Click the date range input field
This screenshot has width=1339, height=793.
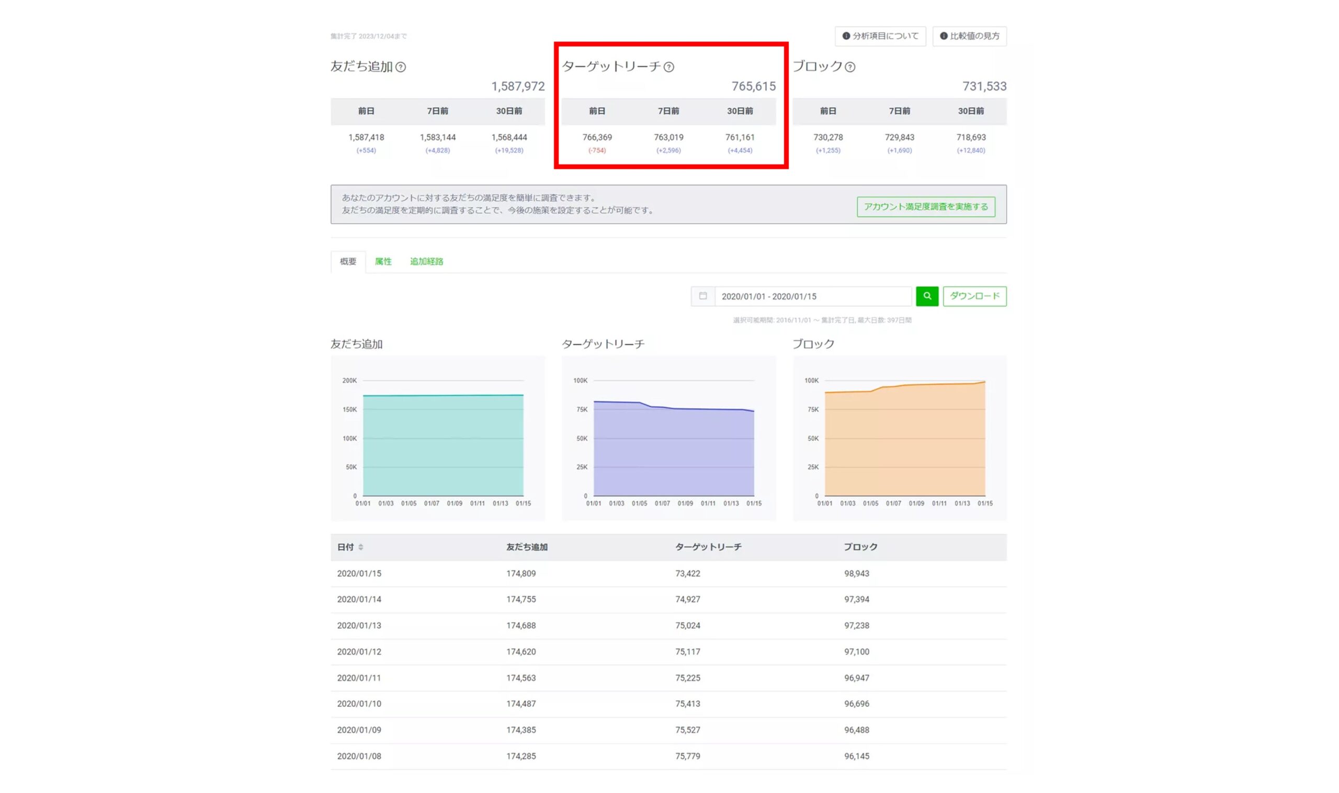tap(813, 296)
